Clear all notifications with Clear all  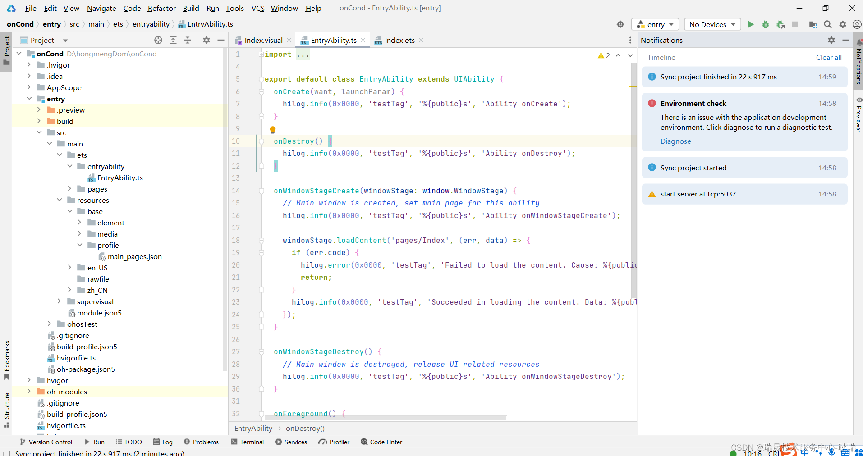click(x=828, y=57)
